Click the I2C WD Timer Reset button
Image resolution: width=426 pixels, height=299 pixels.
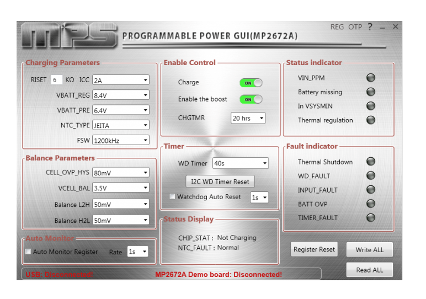click(x=220, y=181)
